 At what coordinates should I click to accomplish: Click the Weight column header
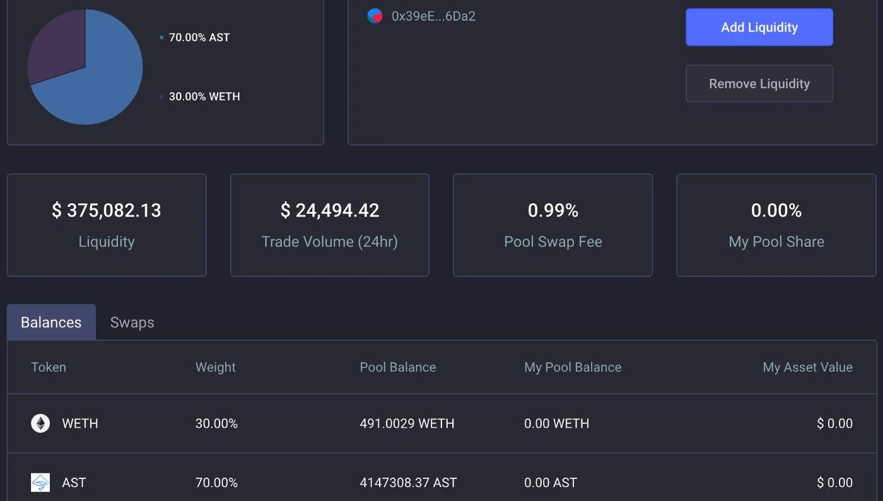coord(215,367)
